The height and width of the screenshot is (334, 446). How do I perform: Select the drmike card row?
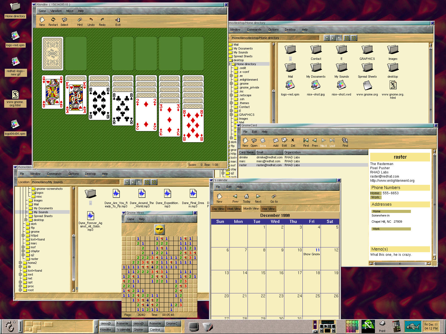click(x=303, y=157)
